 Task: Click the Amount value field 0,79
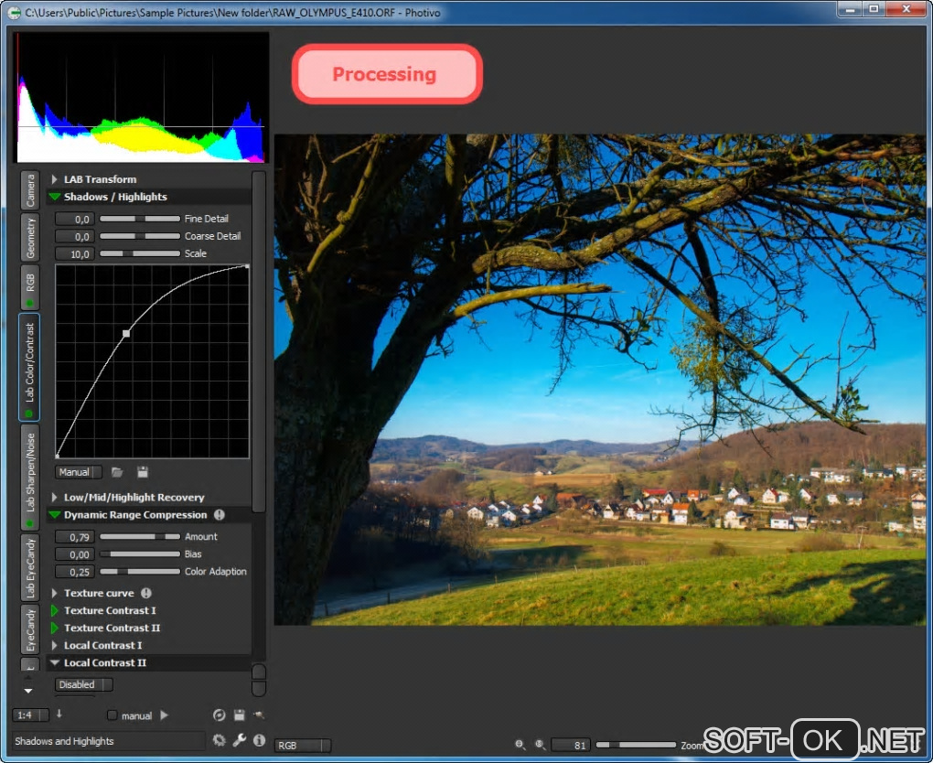coord(74,537)
